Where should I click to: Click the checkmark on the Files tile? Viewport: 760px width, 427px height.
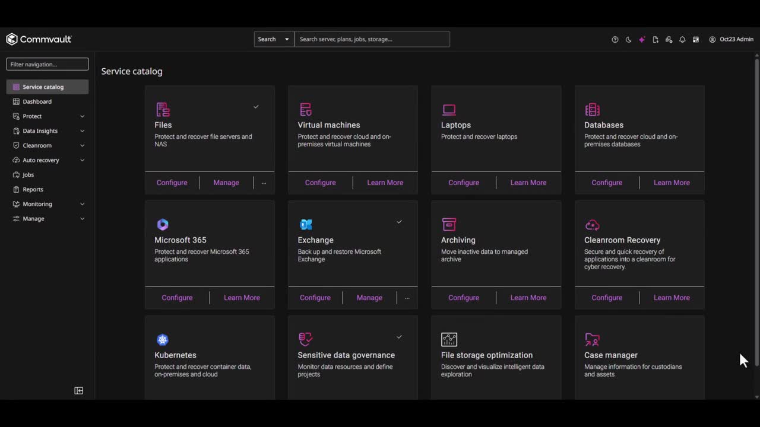pos(256,107)
